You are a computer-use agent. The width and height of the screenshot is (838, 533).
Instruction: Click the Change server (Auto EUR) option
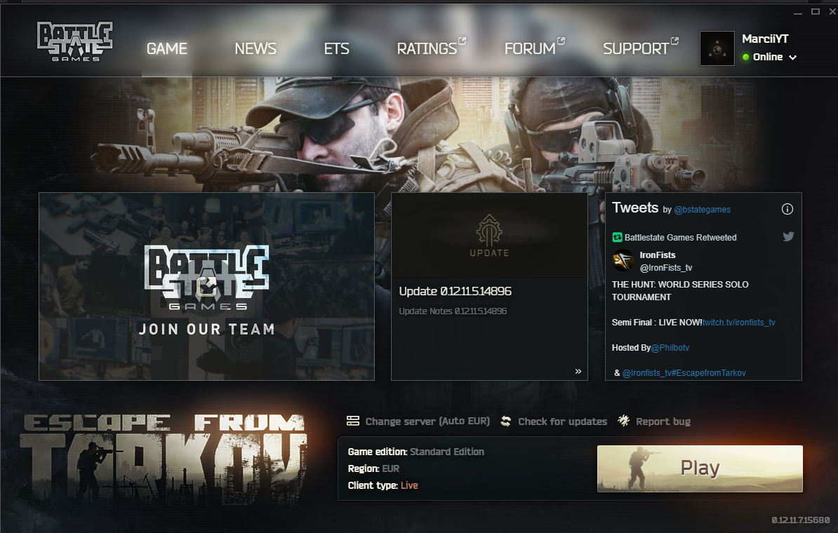pyautogui.click(x=427, y=421)
